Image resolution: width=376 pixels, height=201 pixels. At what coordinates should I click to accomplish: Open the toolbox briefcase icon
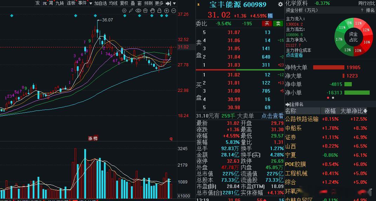pyautogui.click(x=145, y=11)
